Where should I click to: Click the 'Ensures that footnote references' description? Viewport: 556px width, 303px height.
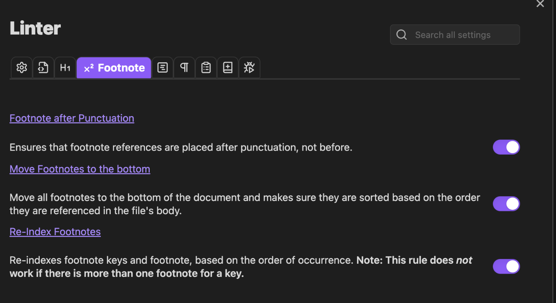(181, 148)
